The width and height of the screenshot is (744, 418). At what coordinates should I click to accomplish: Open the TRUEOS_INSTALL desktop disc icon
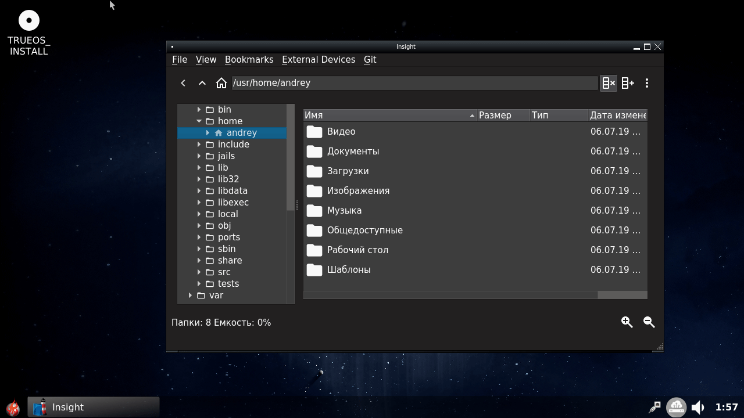[29, 21]
